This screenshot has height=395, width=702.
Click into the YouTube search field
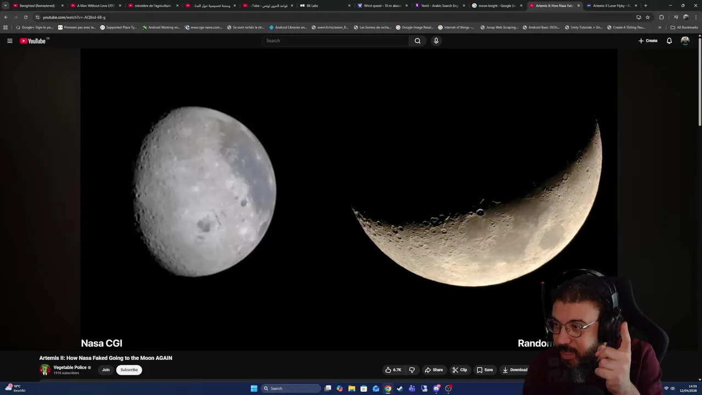336,41
